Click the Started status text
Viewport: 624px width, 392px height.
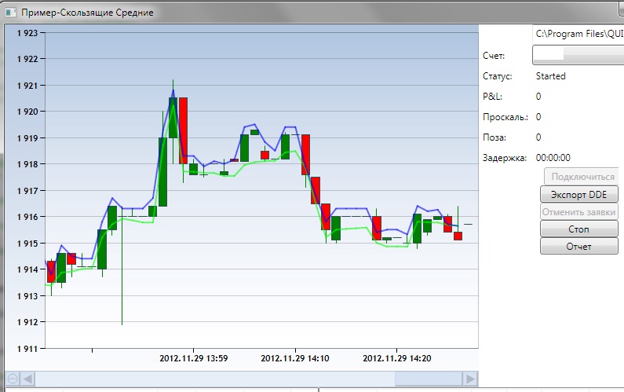pyautogui.click(x=550, y=76)
